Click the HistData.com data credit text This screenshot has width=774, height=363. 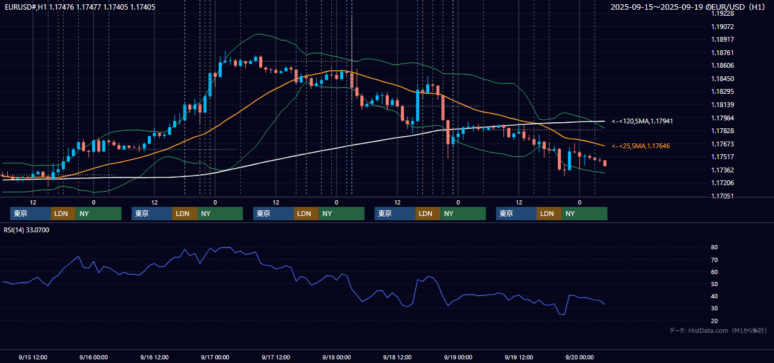(718, 330)
